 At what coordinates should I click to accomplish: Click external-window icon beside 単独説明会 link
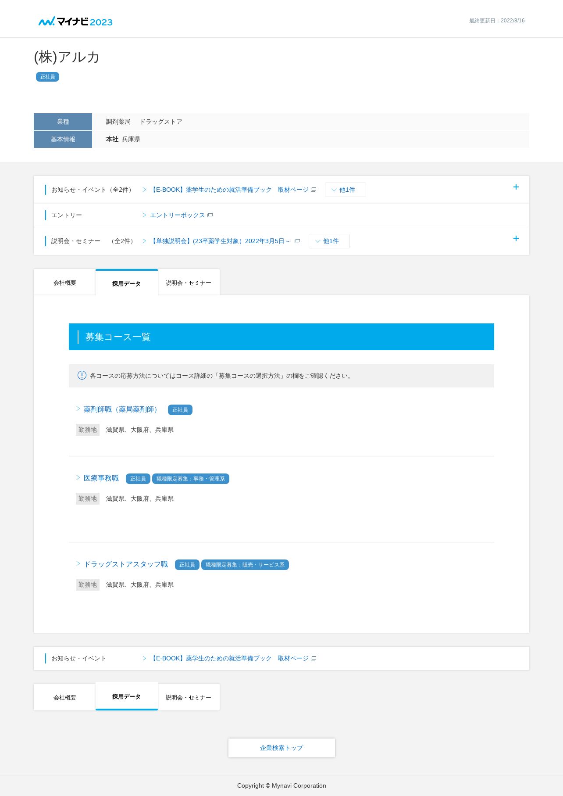297,241
